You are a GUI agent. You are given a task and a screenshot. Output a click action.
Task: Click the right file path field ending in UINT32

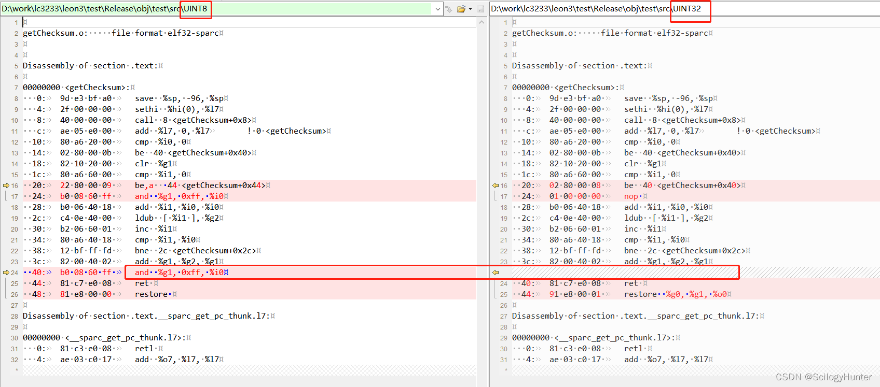(x=685, y=9)
